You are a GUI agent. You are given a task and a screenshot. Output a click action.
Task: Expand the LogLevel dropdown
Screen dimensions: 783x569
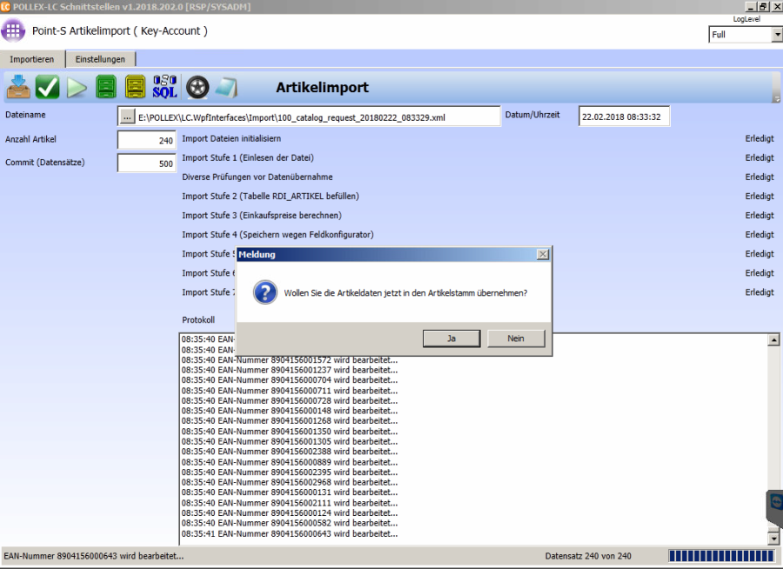[x=776, y=35]
